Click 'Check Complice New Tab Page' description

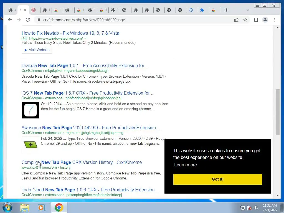[91, 176]
